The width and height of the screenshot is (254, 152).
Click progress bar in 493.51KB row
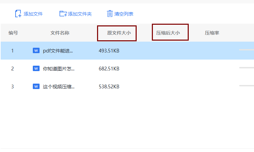[x=247, y=50]
